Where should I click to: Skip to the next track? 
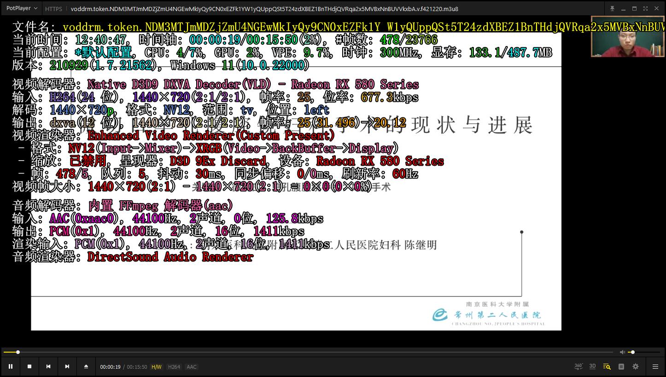[x=67, y=366]
